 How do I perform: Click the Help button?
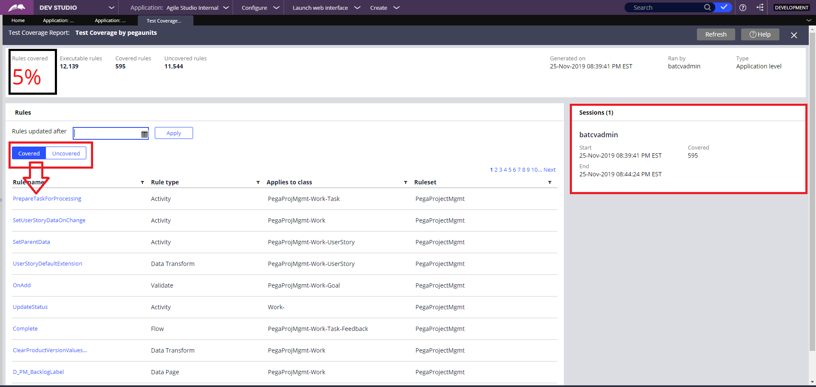coord(760,34)
